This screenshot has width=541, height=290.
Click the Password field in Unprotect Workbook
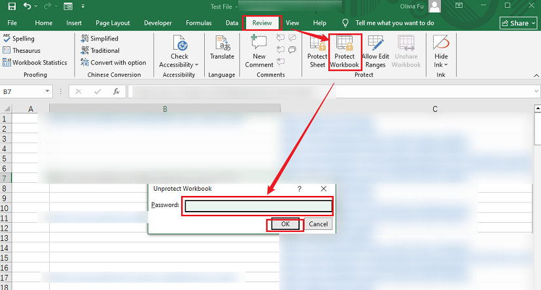click(259, 206)
